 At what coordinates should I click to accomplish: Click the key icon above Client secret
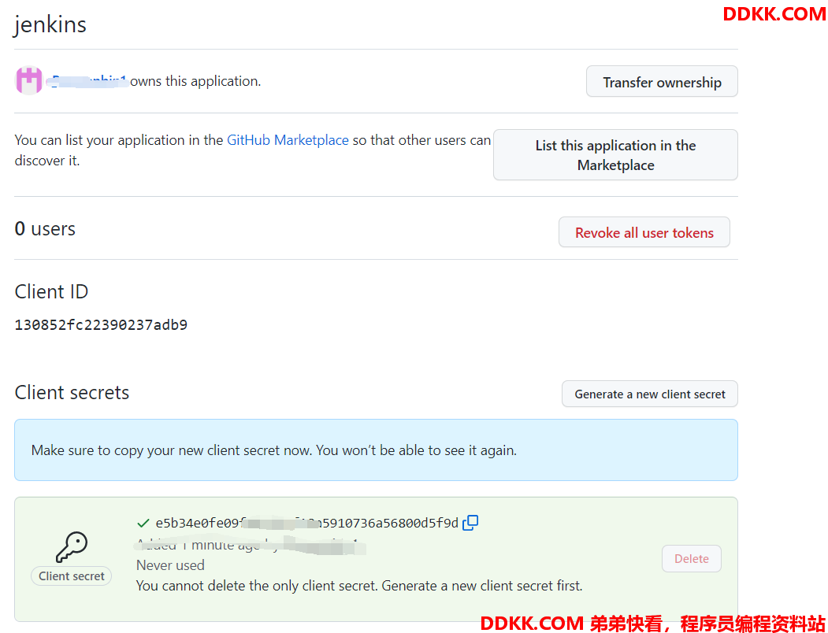tap(71, 547)
